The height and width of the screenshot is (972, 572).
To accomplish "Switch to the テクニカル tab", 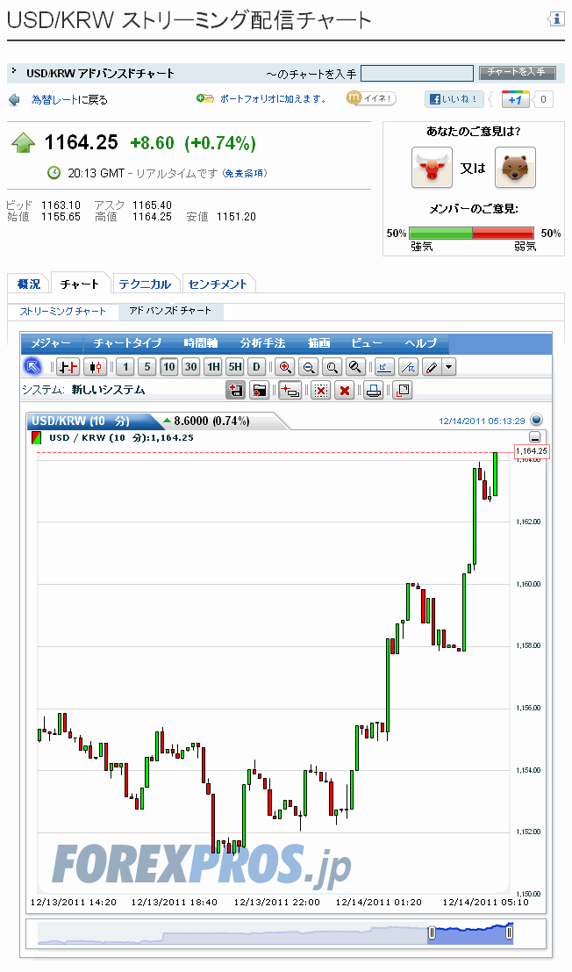I will 145,284.
